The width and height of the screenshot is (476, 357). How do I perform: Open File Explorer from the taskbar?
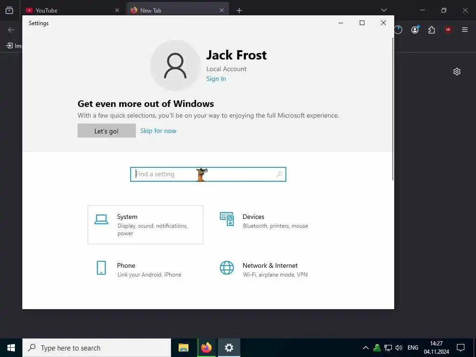[x=183, y=348]
